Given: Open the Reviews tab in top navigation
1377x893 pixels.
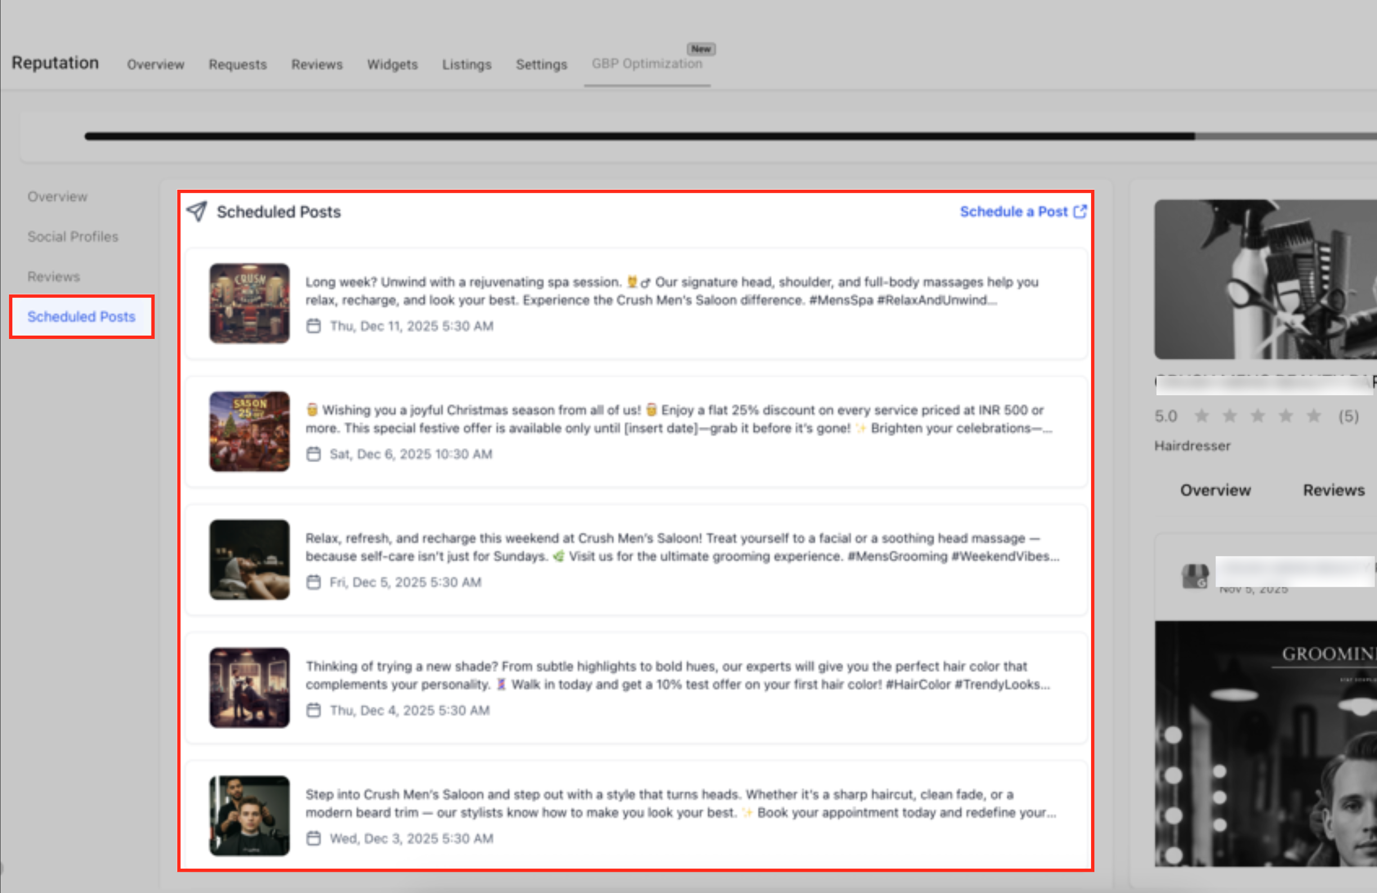Looking at the screenshot, I should pos(317,64).
